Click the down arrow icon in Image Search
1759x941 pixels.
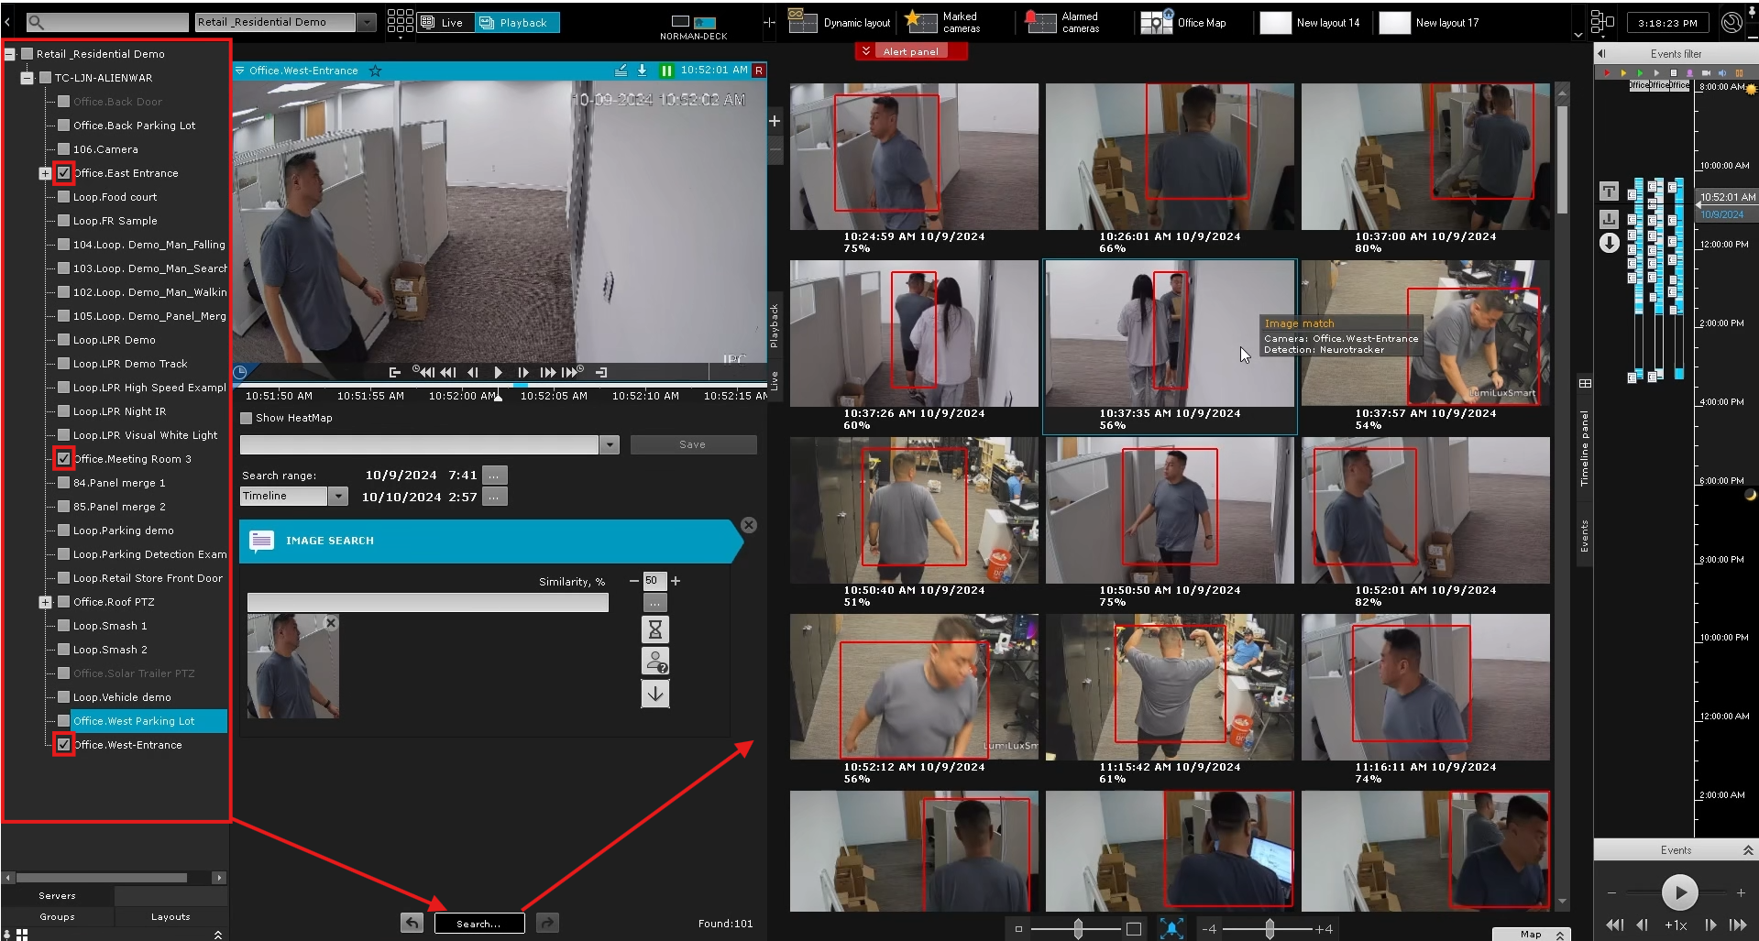click(654, 694)
